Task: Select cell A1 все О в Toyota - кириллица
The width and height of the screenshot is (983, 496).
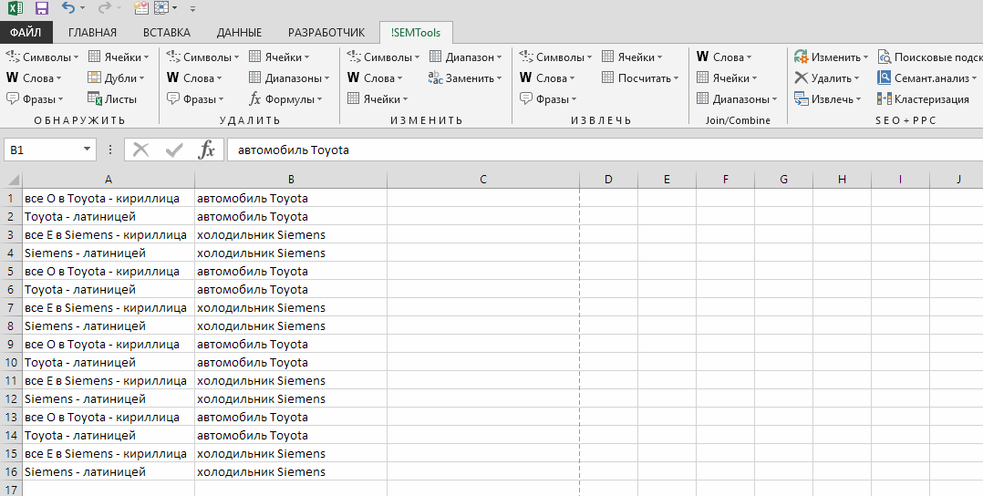Action: click(109, 198)
